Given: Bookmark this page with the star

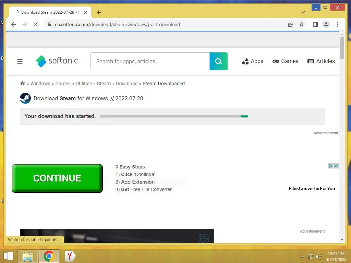Looking at the screenshot, I should point(302,24).
